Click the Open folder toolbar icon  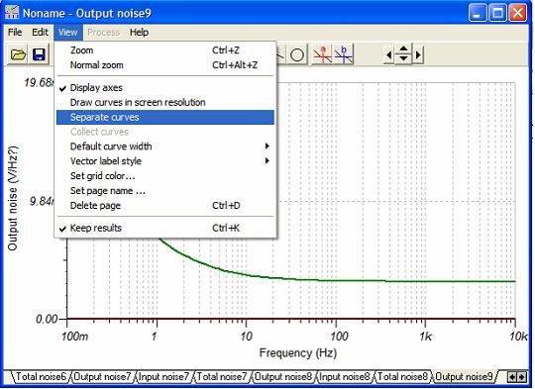pos(18,54)
